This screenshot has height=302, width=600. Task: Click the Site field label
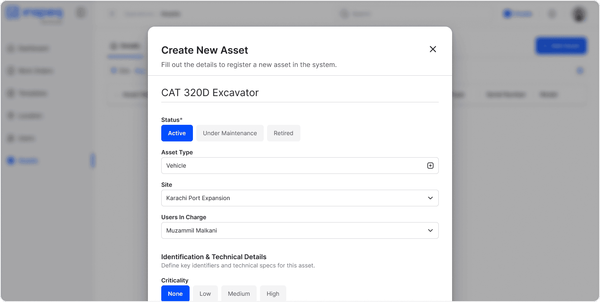pos(167,185)
